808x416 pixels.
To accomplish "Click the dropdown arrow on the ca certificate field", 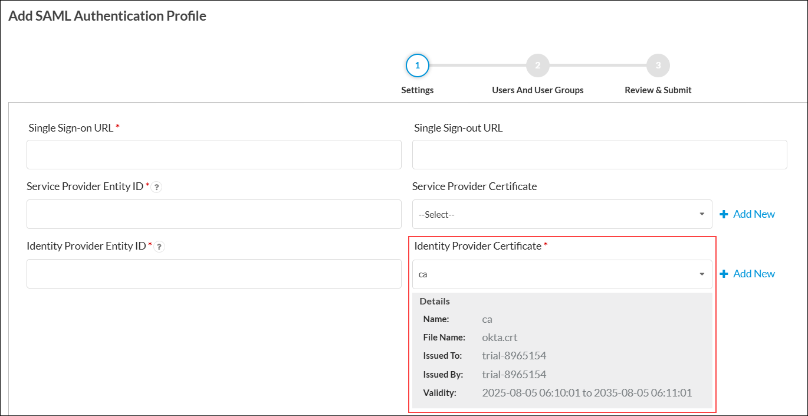I will coord(702,274).
